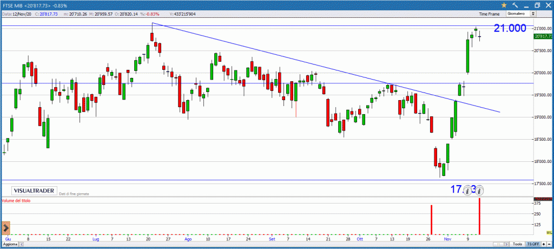This screenshot has height=249, width=554.
Task: Click the left scroll arrow beside Aggiorna
Action: pyautogui.click(x=21, y=245)
